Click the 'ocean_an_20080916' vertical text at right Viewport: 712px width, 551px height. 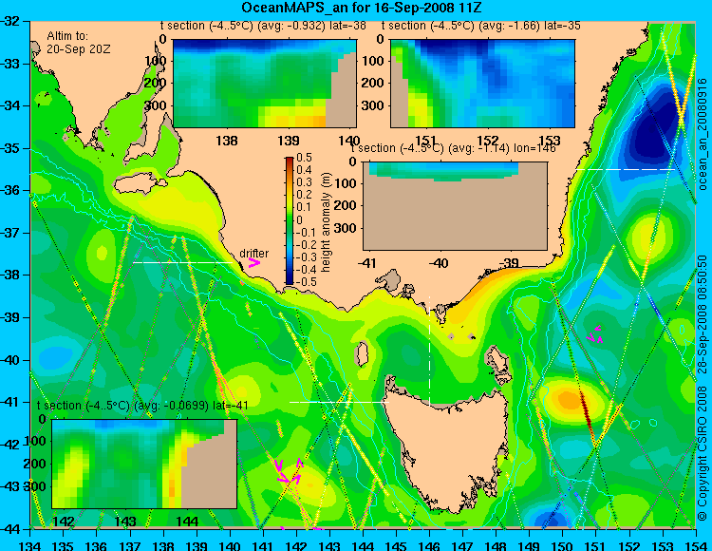[702, 134]
